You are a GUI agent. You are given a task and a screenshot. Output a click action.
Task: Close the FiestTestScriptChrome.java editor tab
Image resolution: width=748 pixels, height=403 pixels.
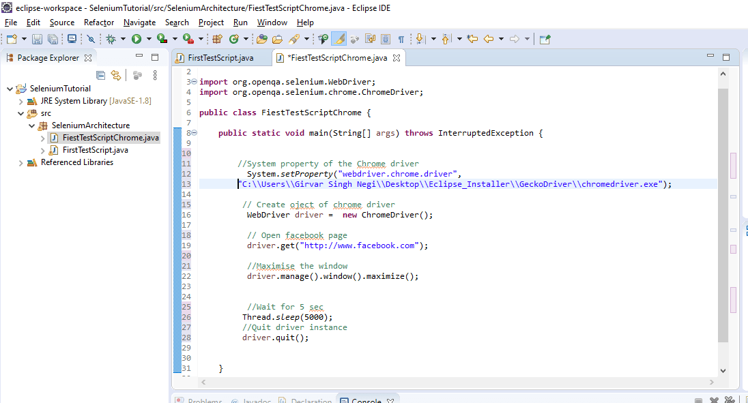tap(397, 58)
